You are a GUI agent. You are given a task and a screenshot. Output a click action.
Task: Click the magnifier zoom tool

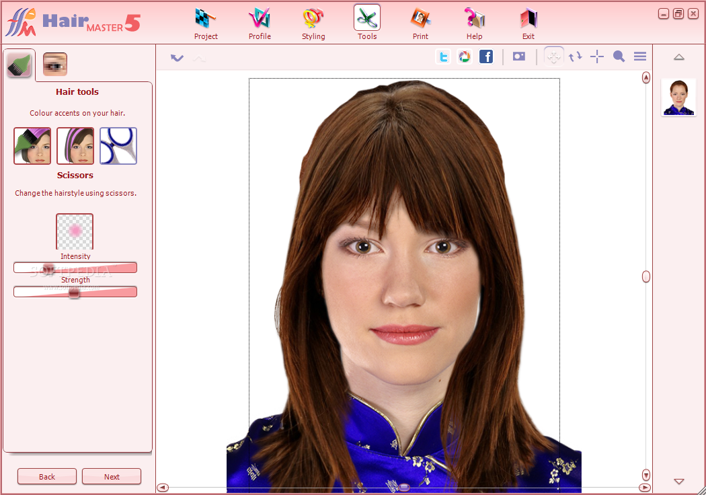coord(619,56)
